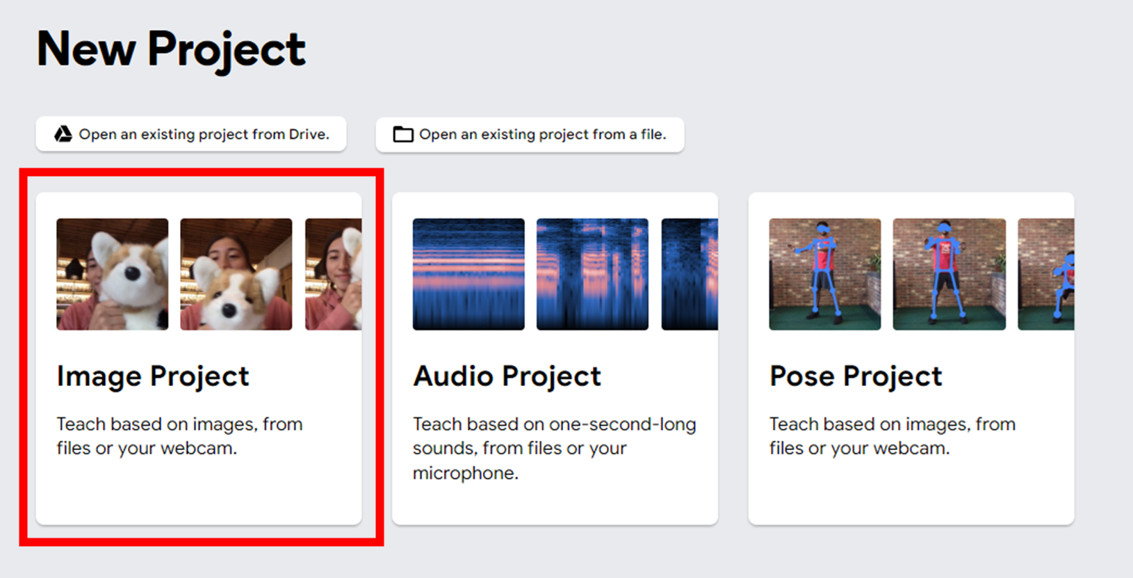Click Pose Project description about files or webcam
The width and height of the screenshot is (1133, 578).
pyautogui.click(x=892, y=436)
